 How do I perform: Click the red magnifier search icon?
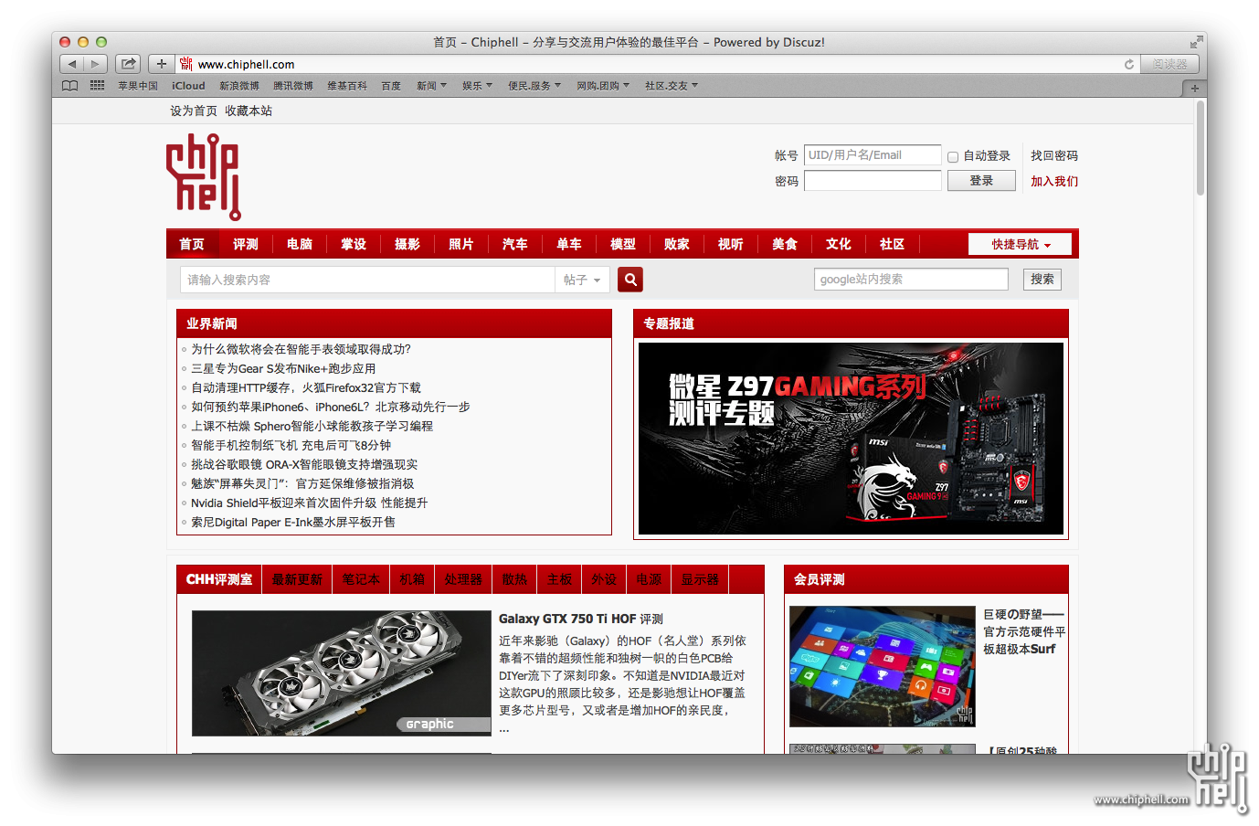pos(630,280)
